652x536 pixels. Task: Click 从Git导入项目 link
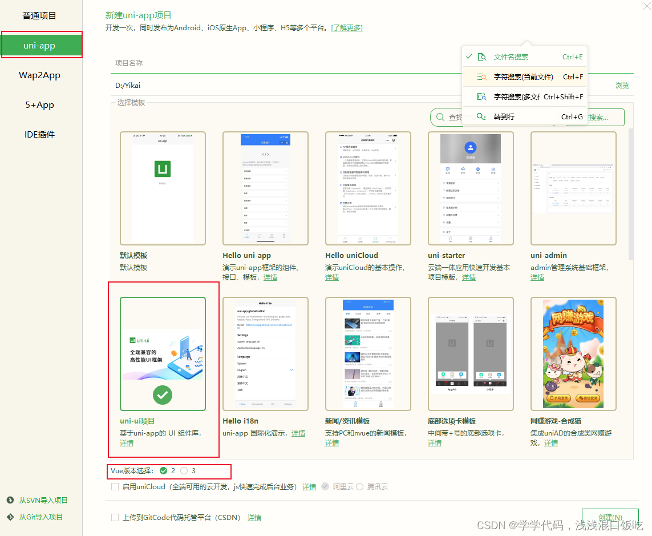pyautogui.click(x=41, y=517)
